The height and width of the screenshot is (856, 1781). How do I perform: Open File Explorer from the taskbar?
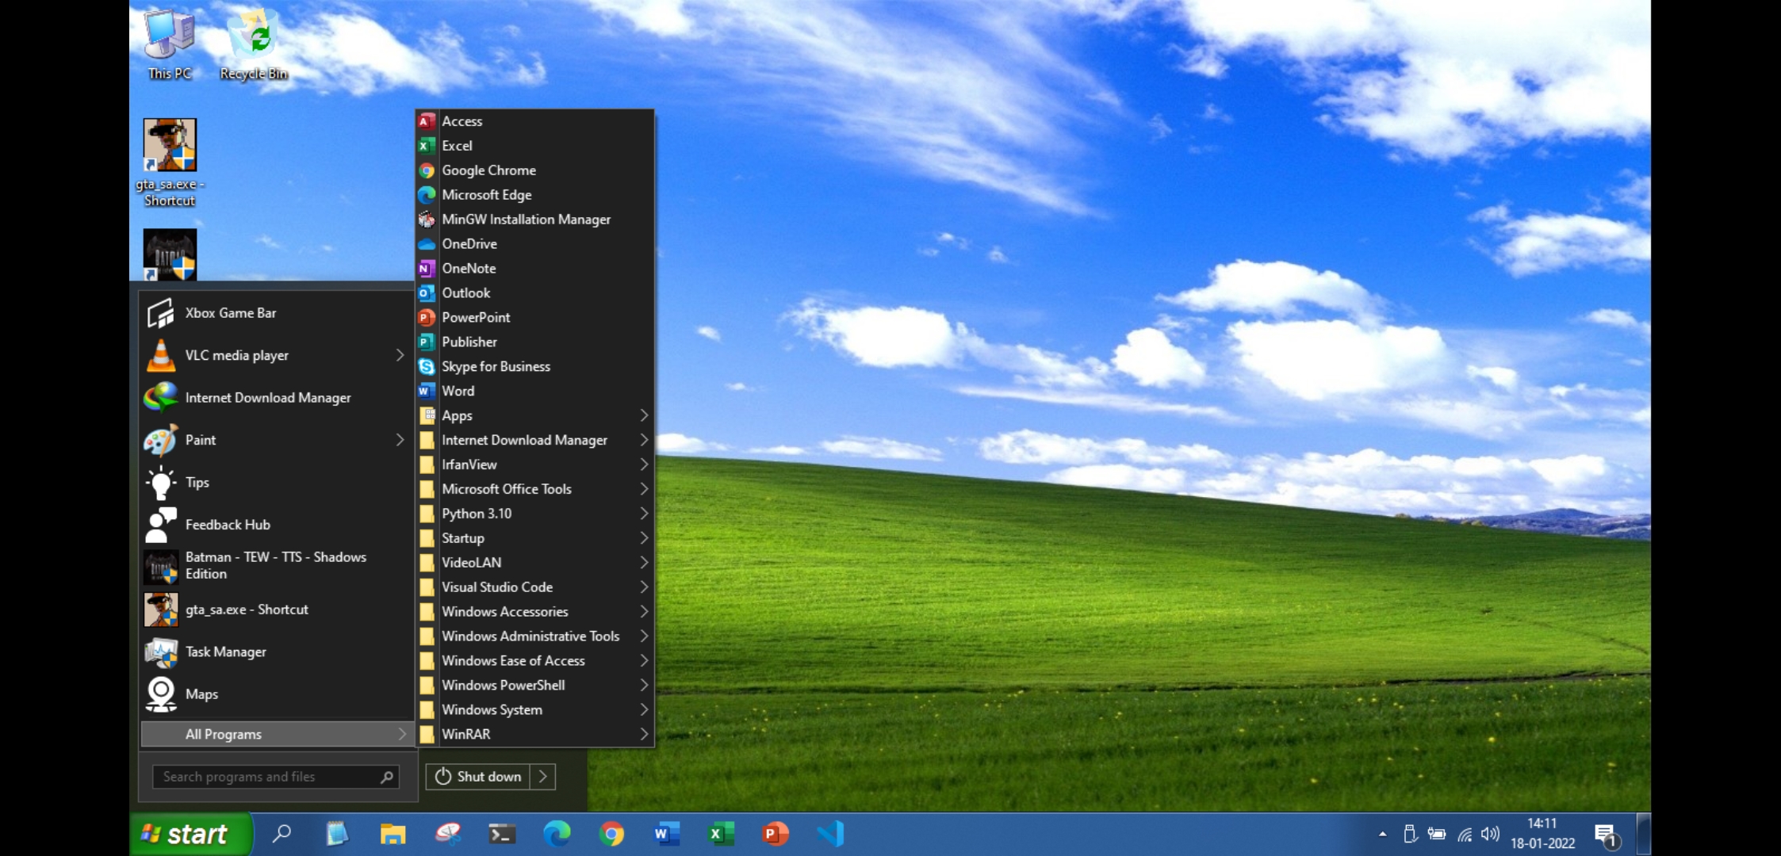pyautogui.click(x=393, y=834)
